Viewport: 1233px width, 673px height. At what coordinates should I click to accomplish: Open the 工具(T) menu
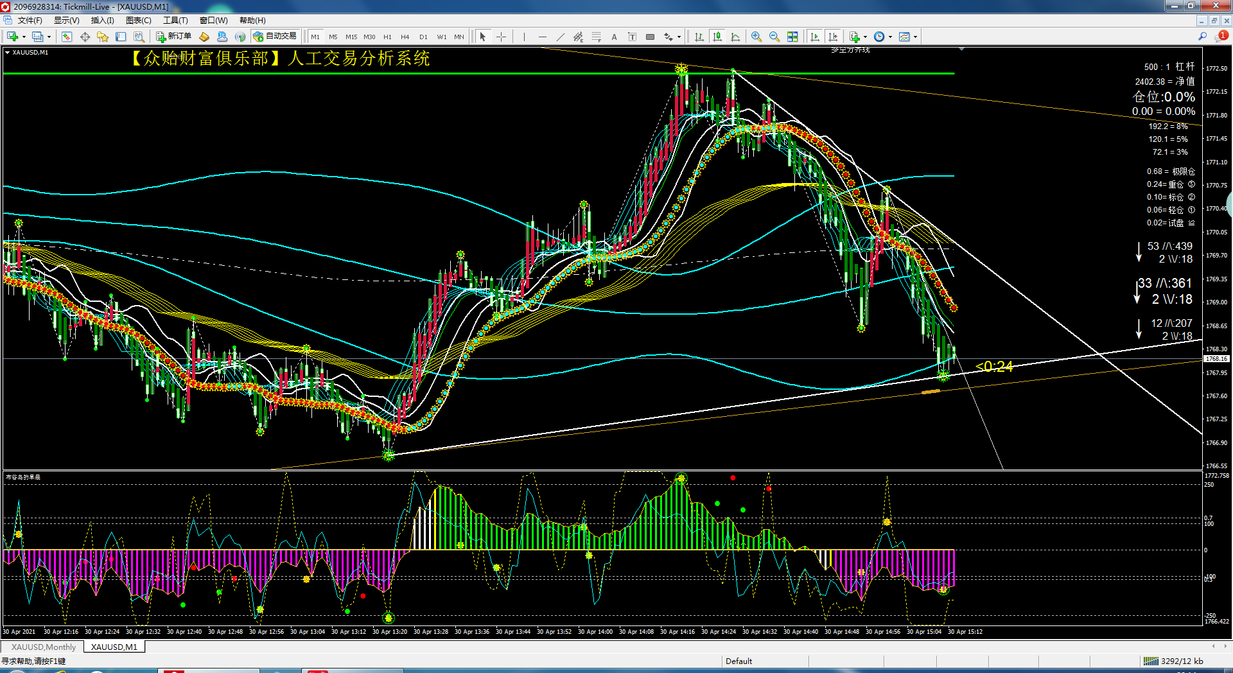175,21
